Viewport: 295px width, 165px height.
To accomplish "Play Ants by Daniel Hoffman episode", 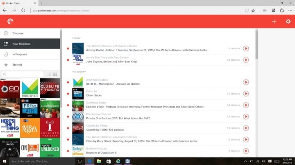I will pyautogui.click(x=246, y=48).
